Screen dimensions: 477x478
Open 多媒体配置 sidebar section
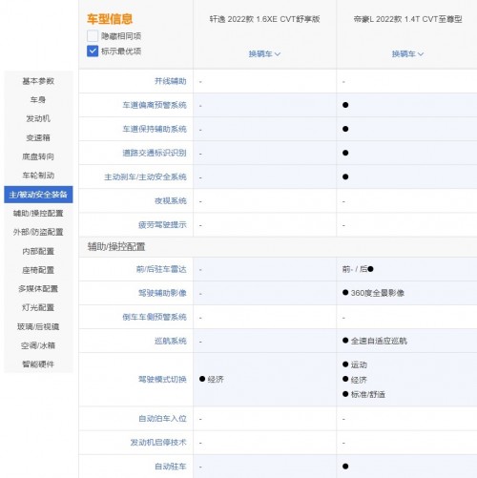pos(38,288)
